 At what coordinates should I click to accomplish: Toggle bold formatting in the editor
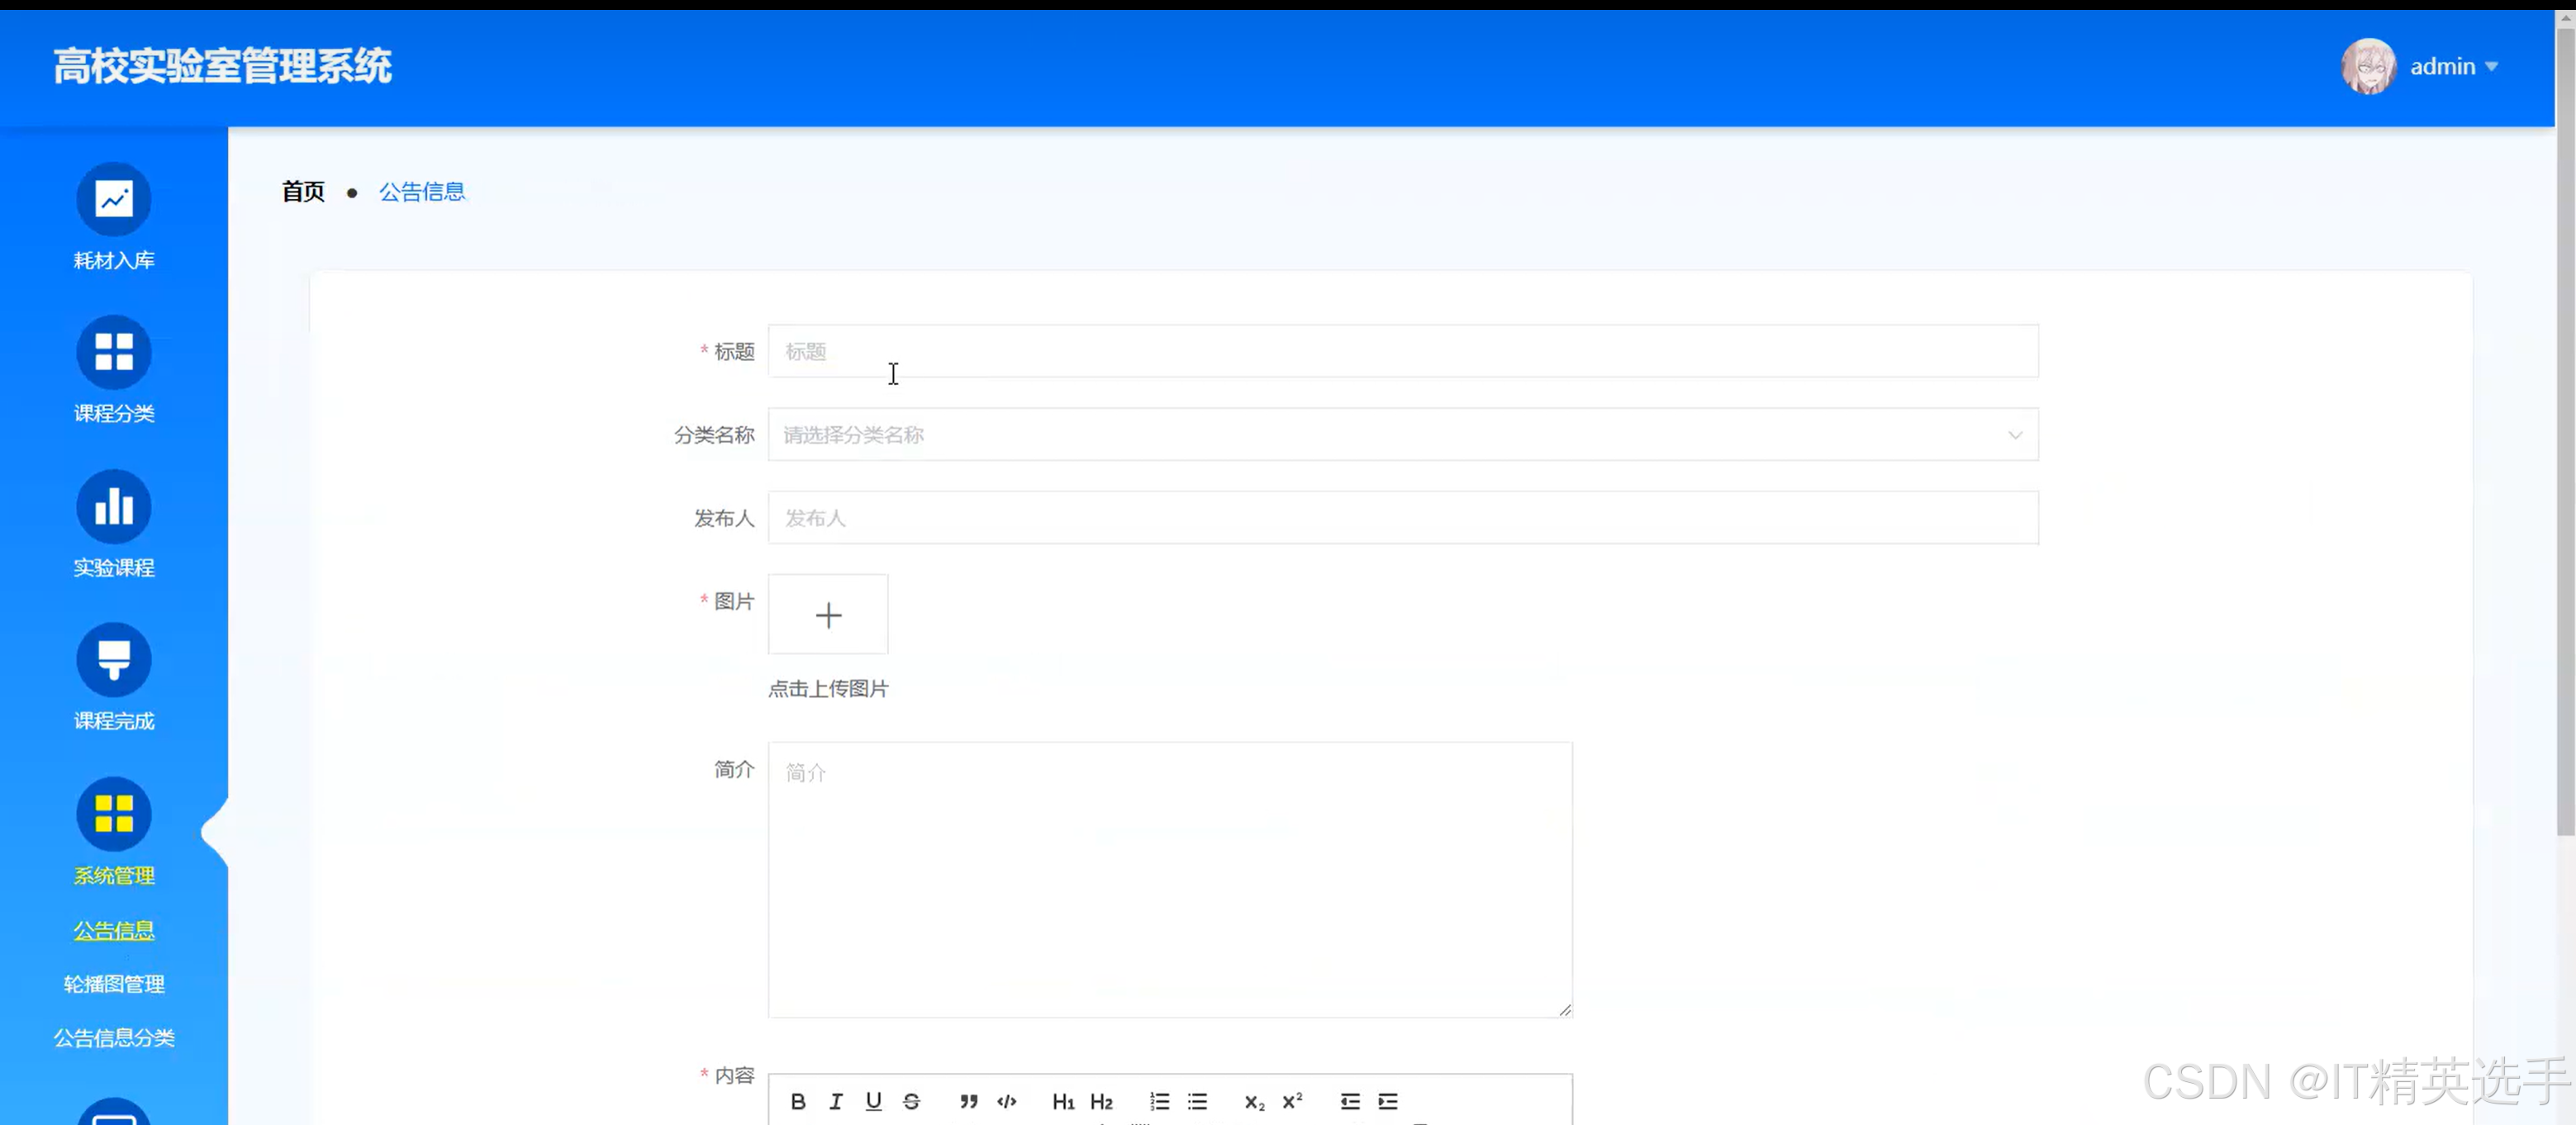(797, 1101)
